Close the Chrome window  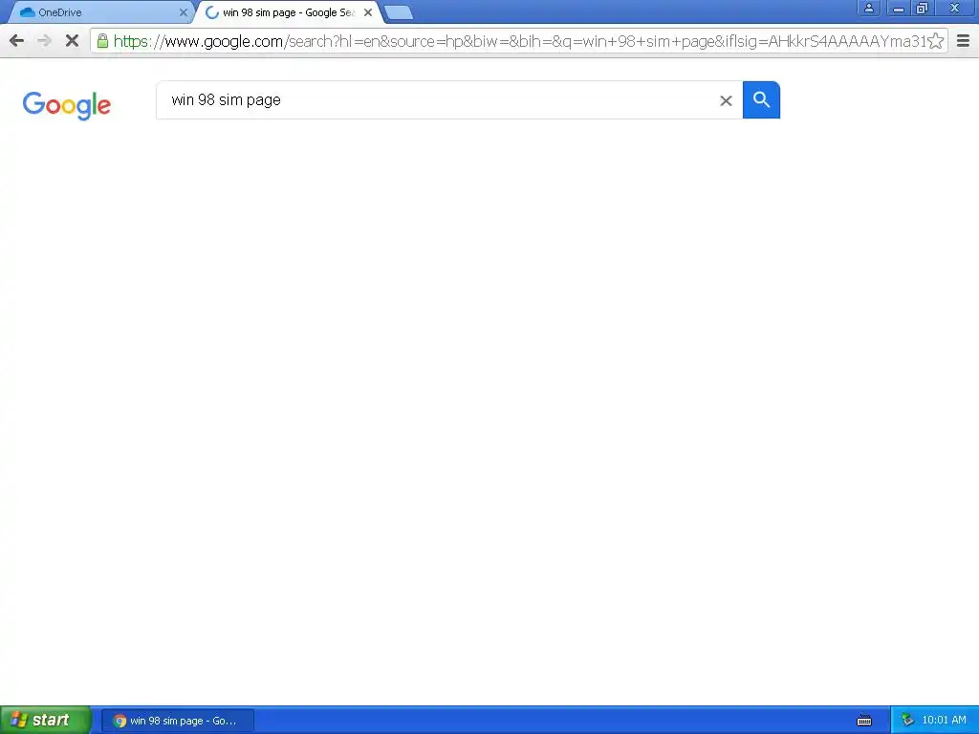point(955,8)
